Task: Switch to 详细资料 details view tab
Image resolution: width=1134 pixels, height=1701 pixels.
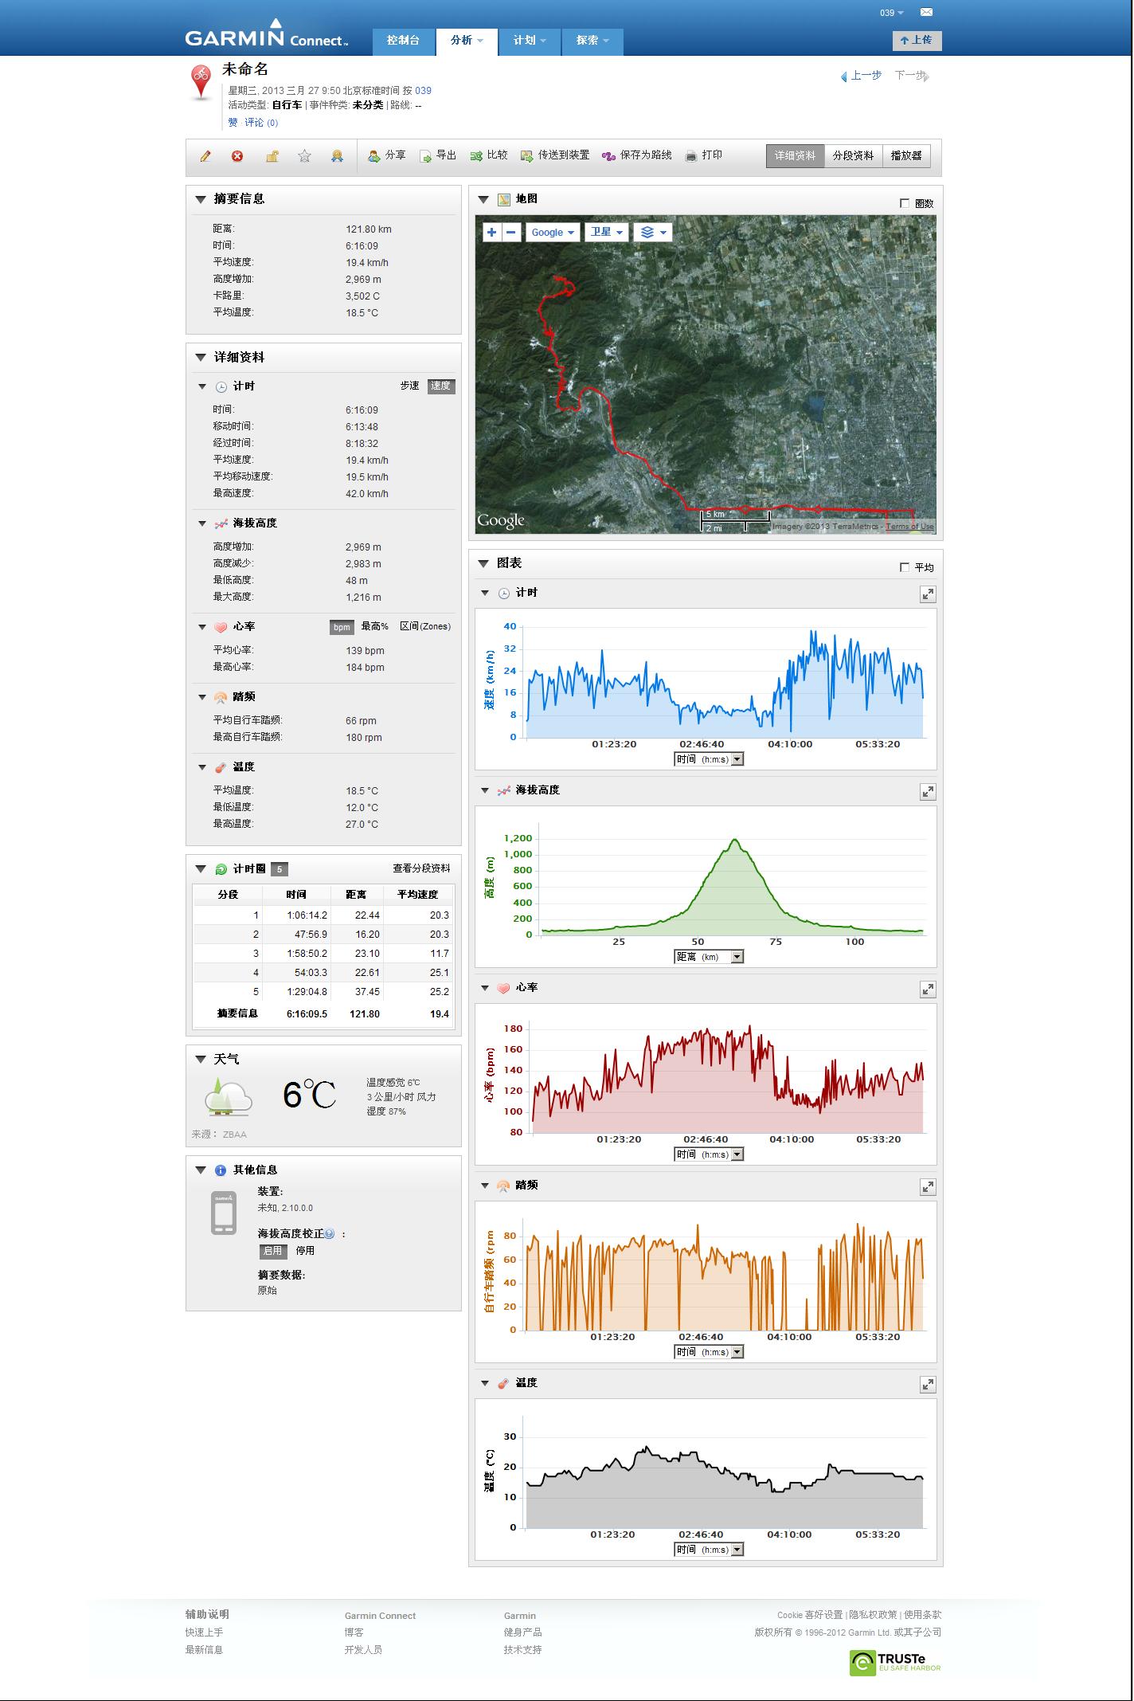Action: tap(795, 156)
